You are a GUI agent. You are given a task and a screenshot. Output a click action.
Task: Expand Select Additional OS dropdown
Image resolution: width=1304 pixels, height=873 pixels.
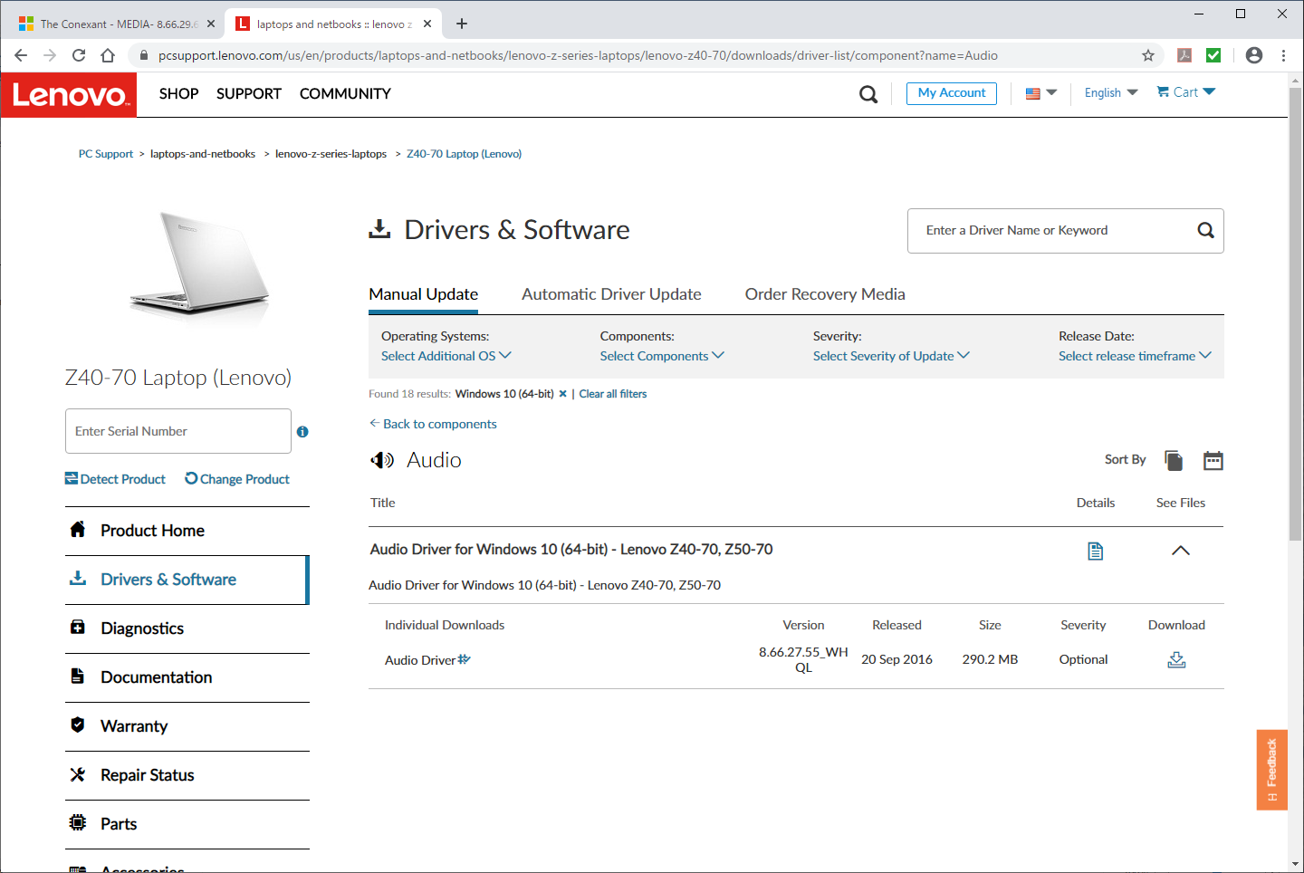click(446, 356)
